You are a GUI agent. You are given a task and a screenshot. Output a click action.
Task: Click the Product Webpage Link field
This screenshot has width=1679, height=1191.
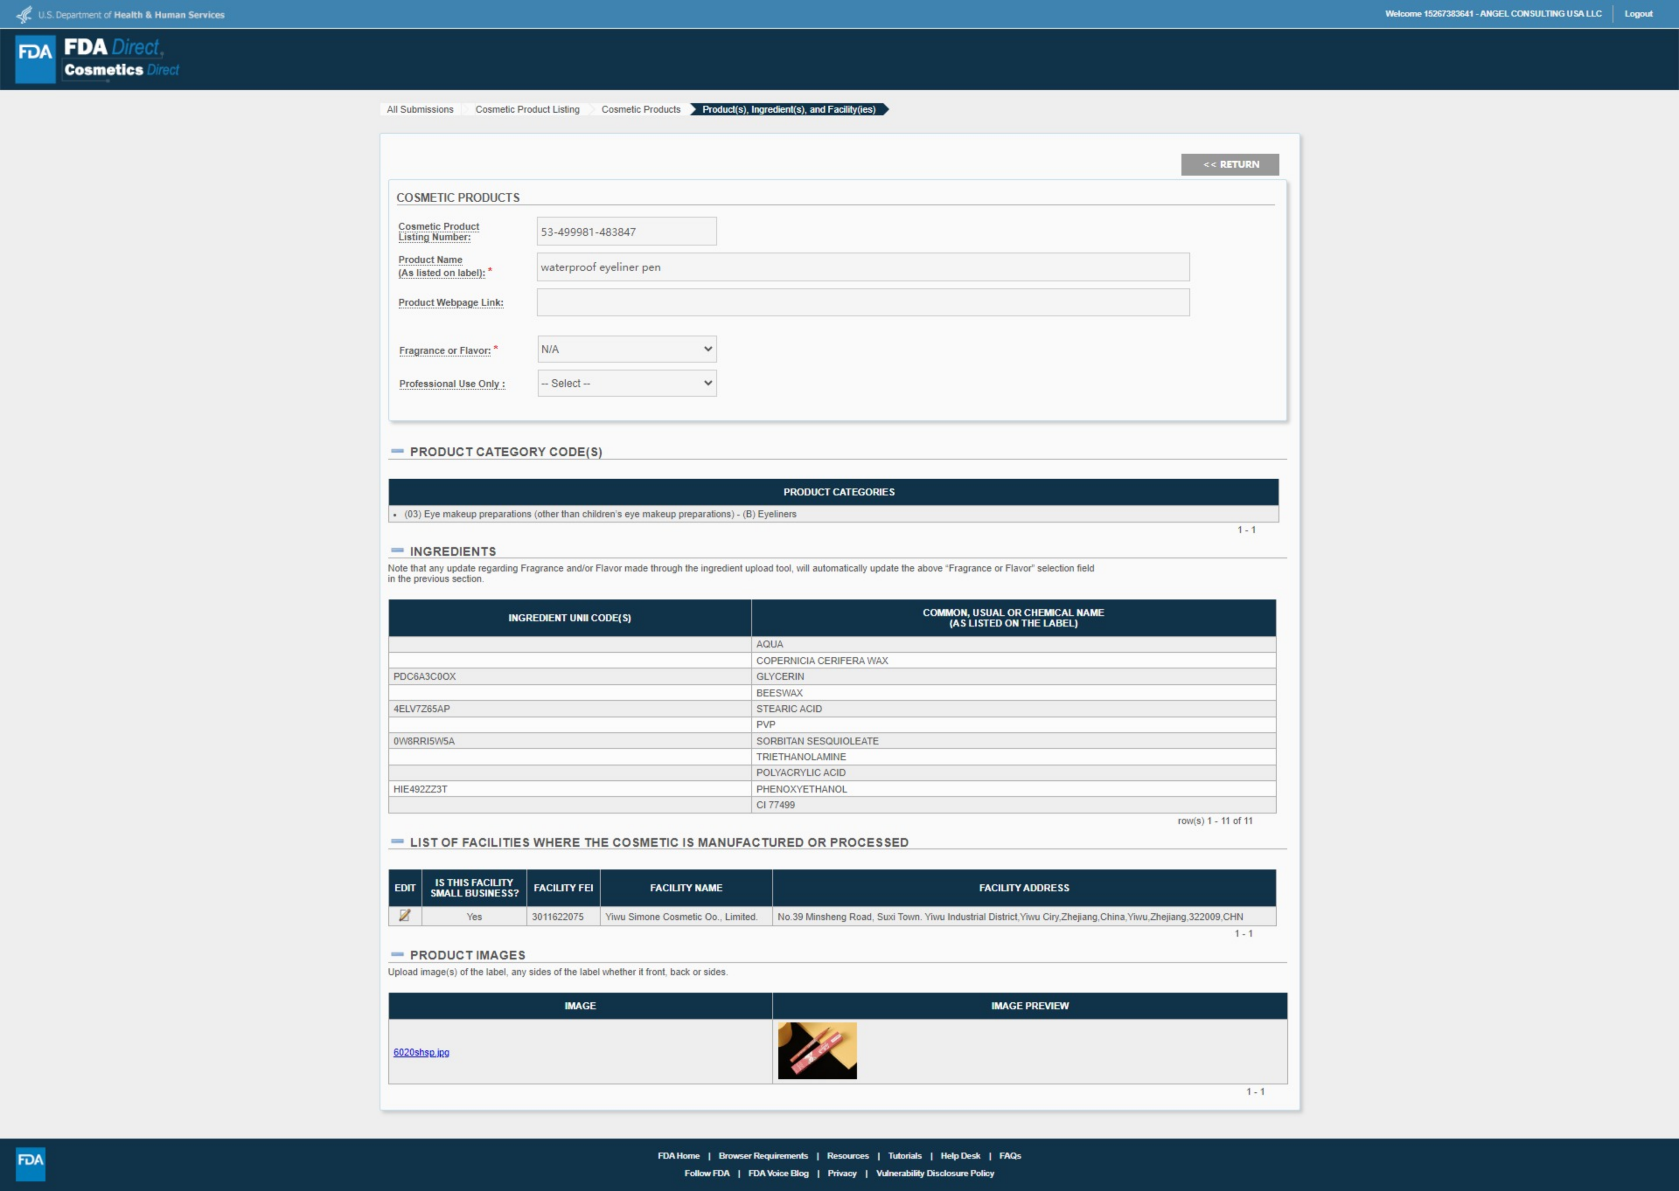(x=862, y=302)
